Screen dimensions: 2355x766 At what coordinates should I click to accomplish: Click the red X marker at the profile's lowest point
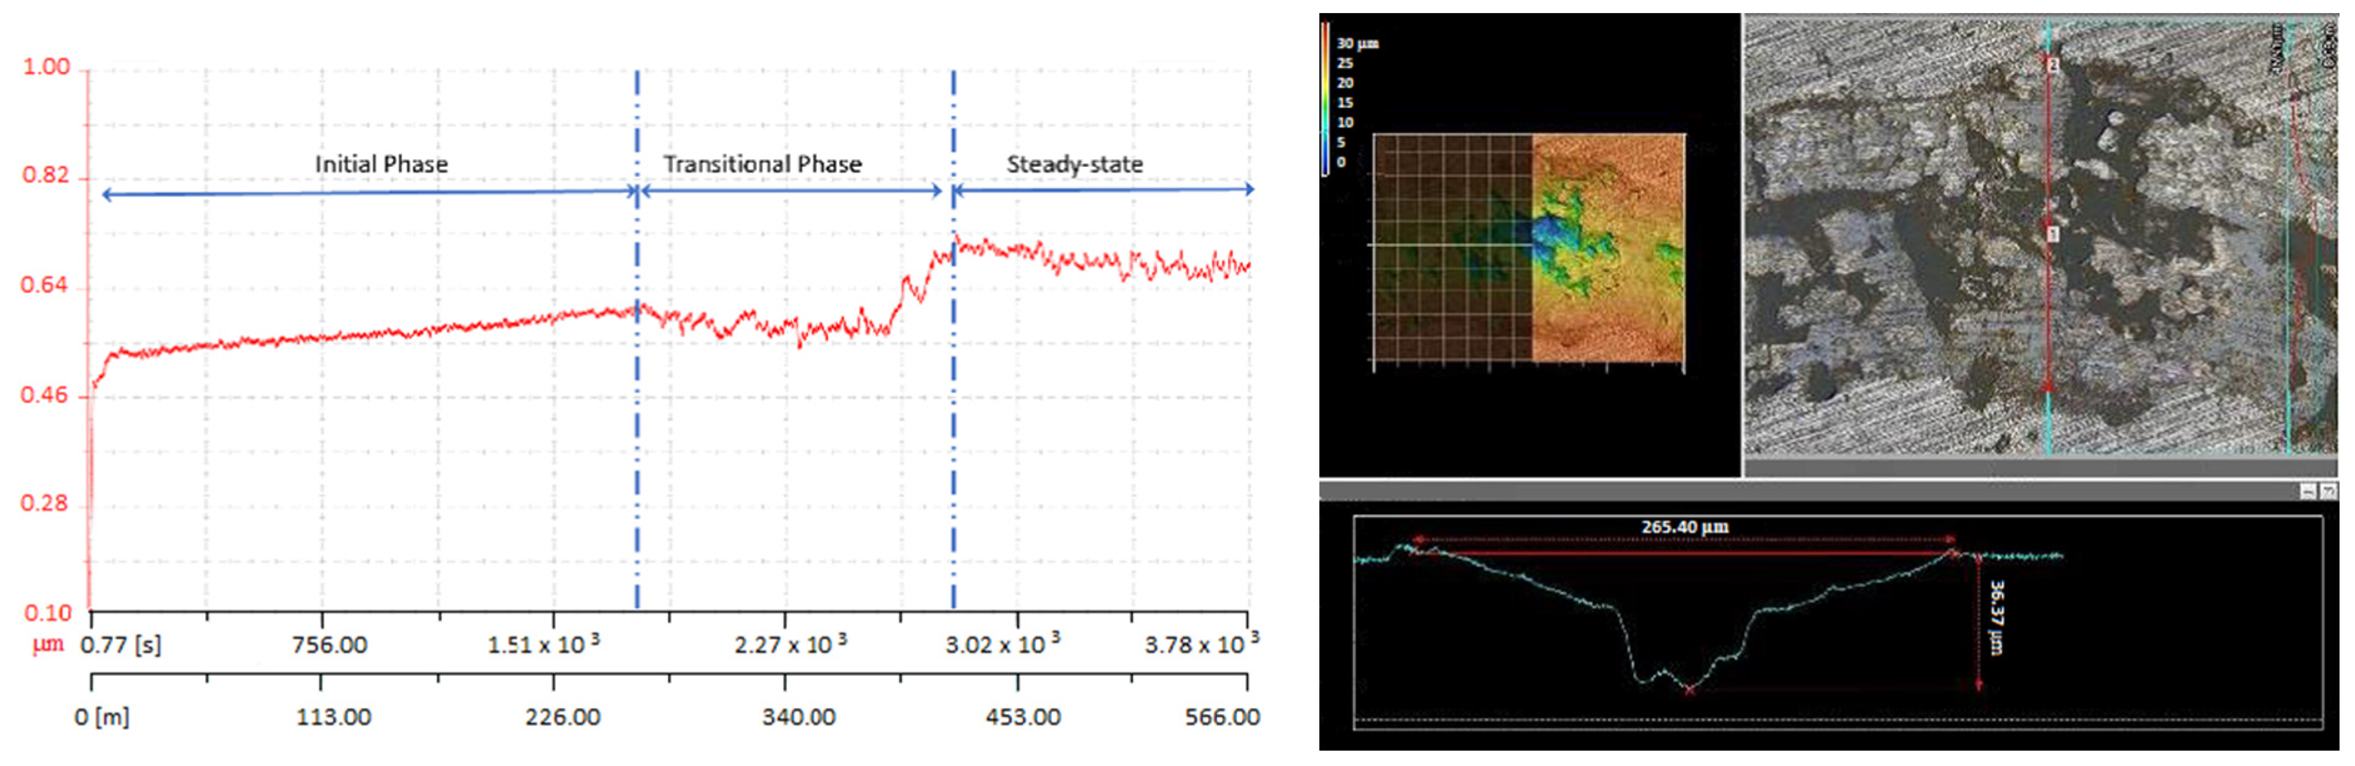(1689, 690)
